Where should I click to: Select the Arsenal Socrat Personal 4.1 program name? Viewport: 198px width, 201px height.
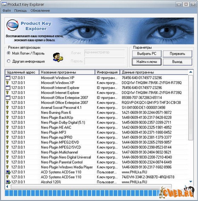[x=61, y=107]
